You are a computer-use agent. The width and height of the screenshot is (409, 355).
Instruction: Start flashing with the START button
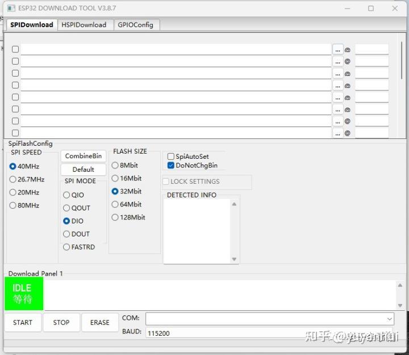23,323
